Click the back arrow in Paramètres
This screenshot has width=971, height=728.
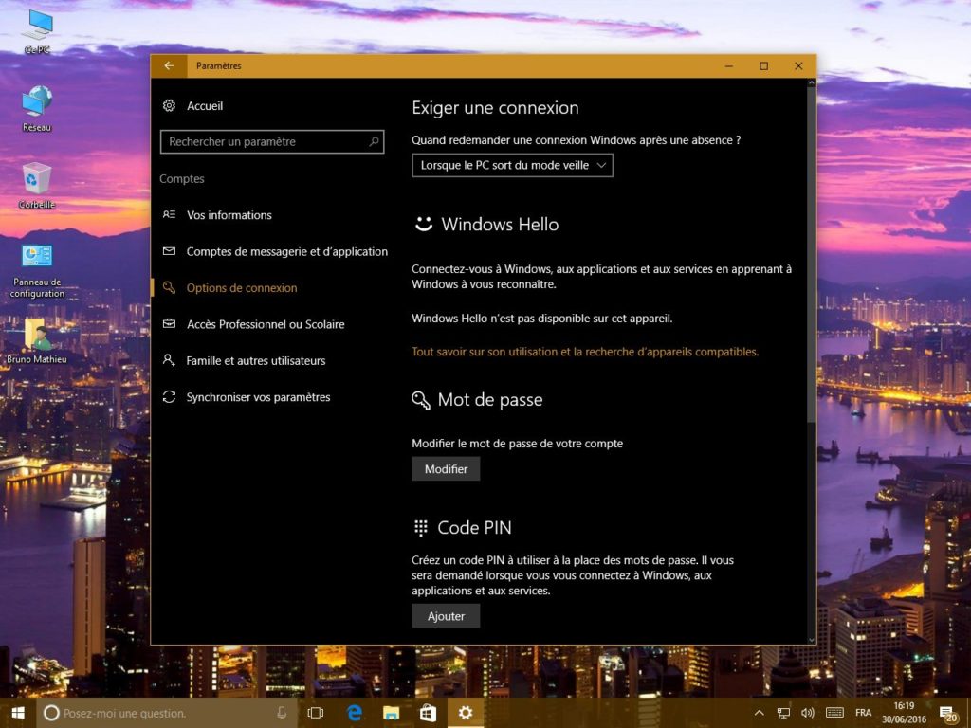pos(169,65)
